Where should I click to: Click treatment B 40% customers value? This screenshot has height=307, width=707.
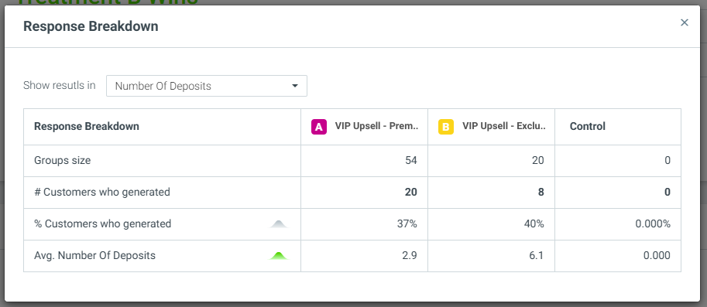click(x=534, y=223)
